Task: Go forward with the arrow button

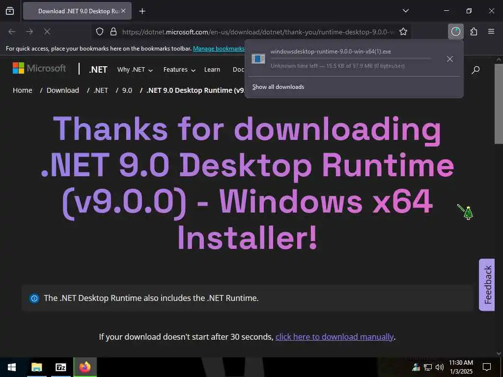Action: pyautogui.click(x=29, y=31)
